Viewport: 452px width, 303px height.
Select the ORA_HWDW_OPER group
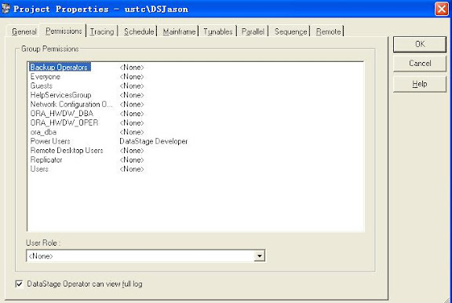(64, 122)
